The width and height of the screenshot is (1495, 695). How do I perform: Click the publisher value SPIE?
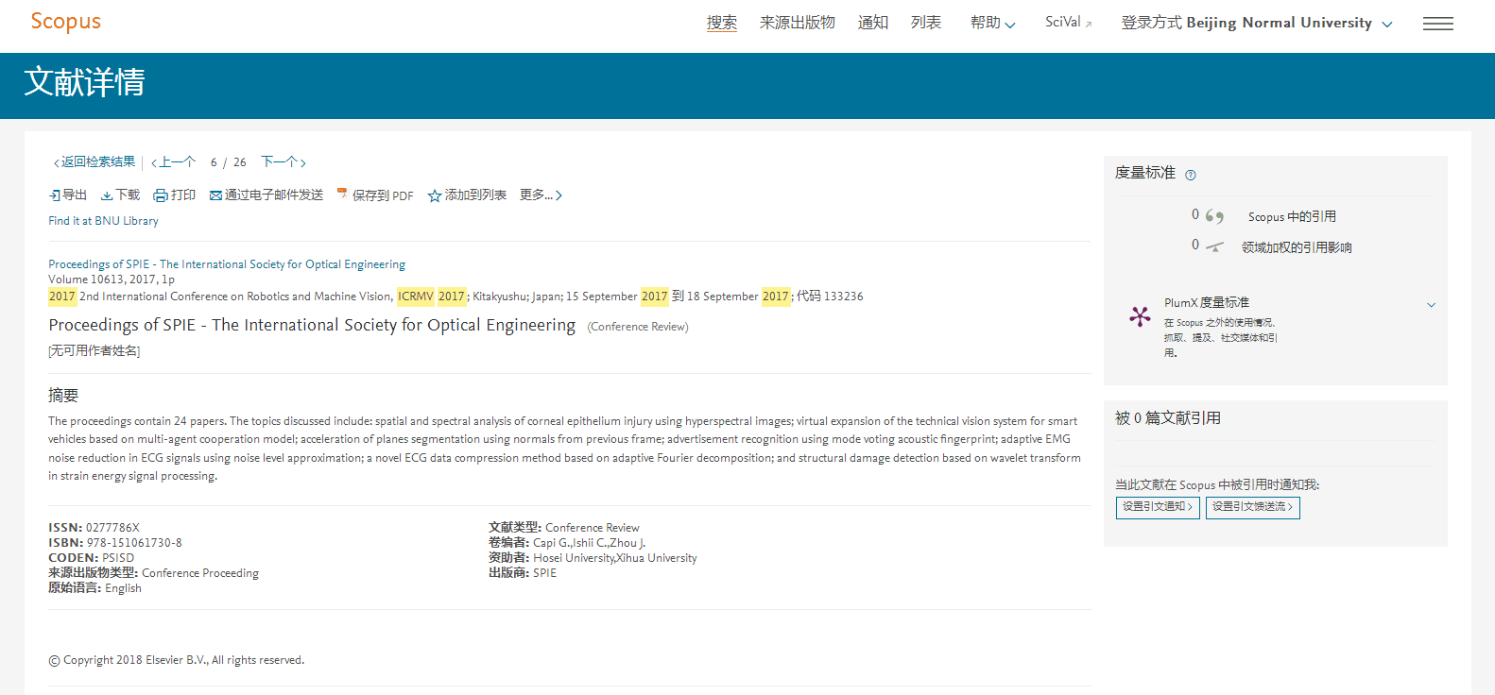coord(544,573)
